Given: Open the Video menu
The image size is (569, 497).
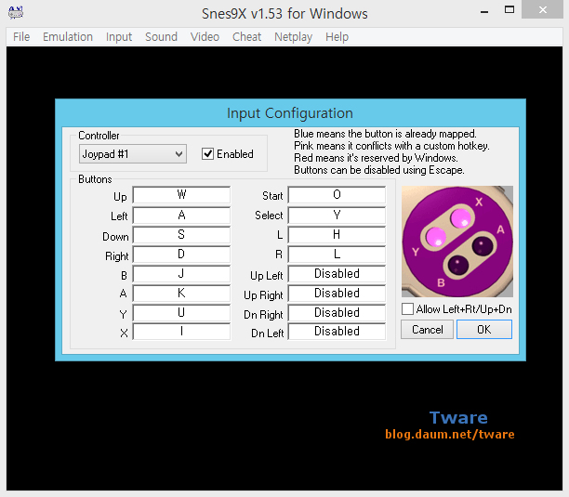Looking at the screenshot, I should coord(205,36).
